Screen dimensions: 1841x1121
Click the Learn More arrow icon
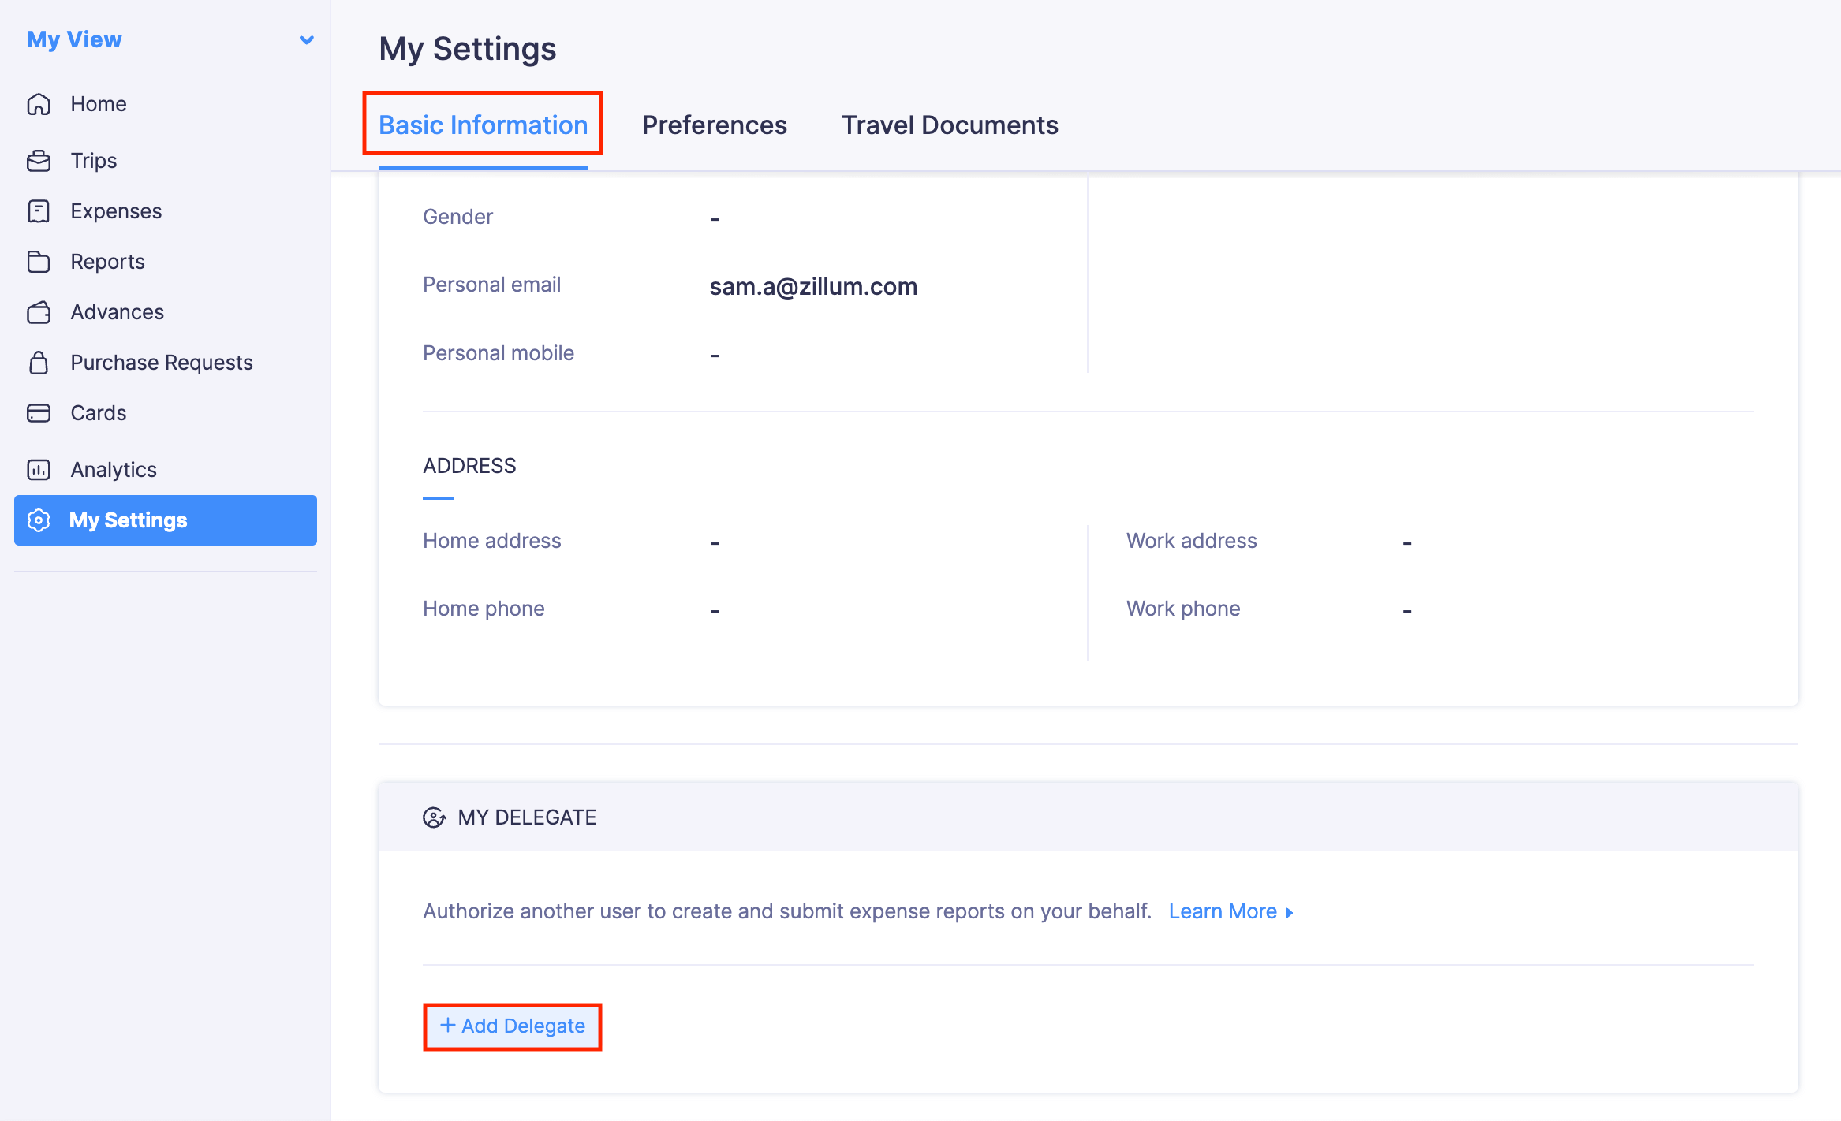(x=1289, y=912)
